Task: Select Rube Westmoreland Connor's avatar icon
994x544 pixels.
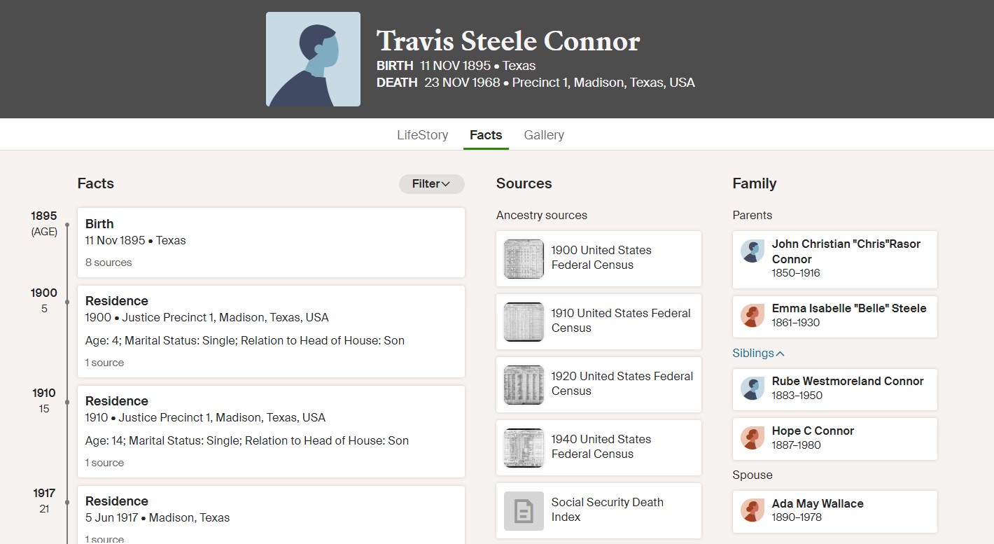Action: [752, 389]
